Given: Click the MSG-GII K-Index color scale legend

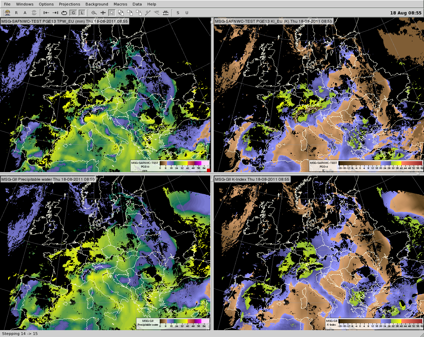Looking at the screenshot, I should coord(374,323).
